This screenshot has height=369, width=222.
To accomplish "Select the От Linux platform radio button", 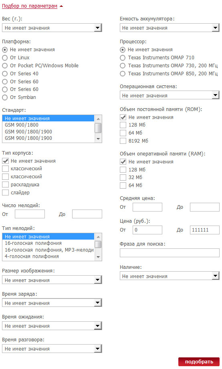I will tap(5, 58).
